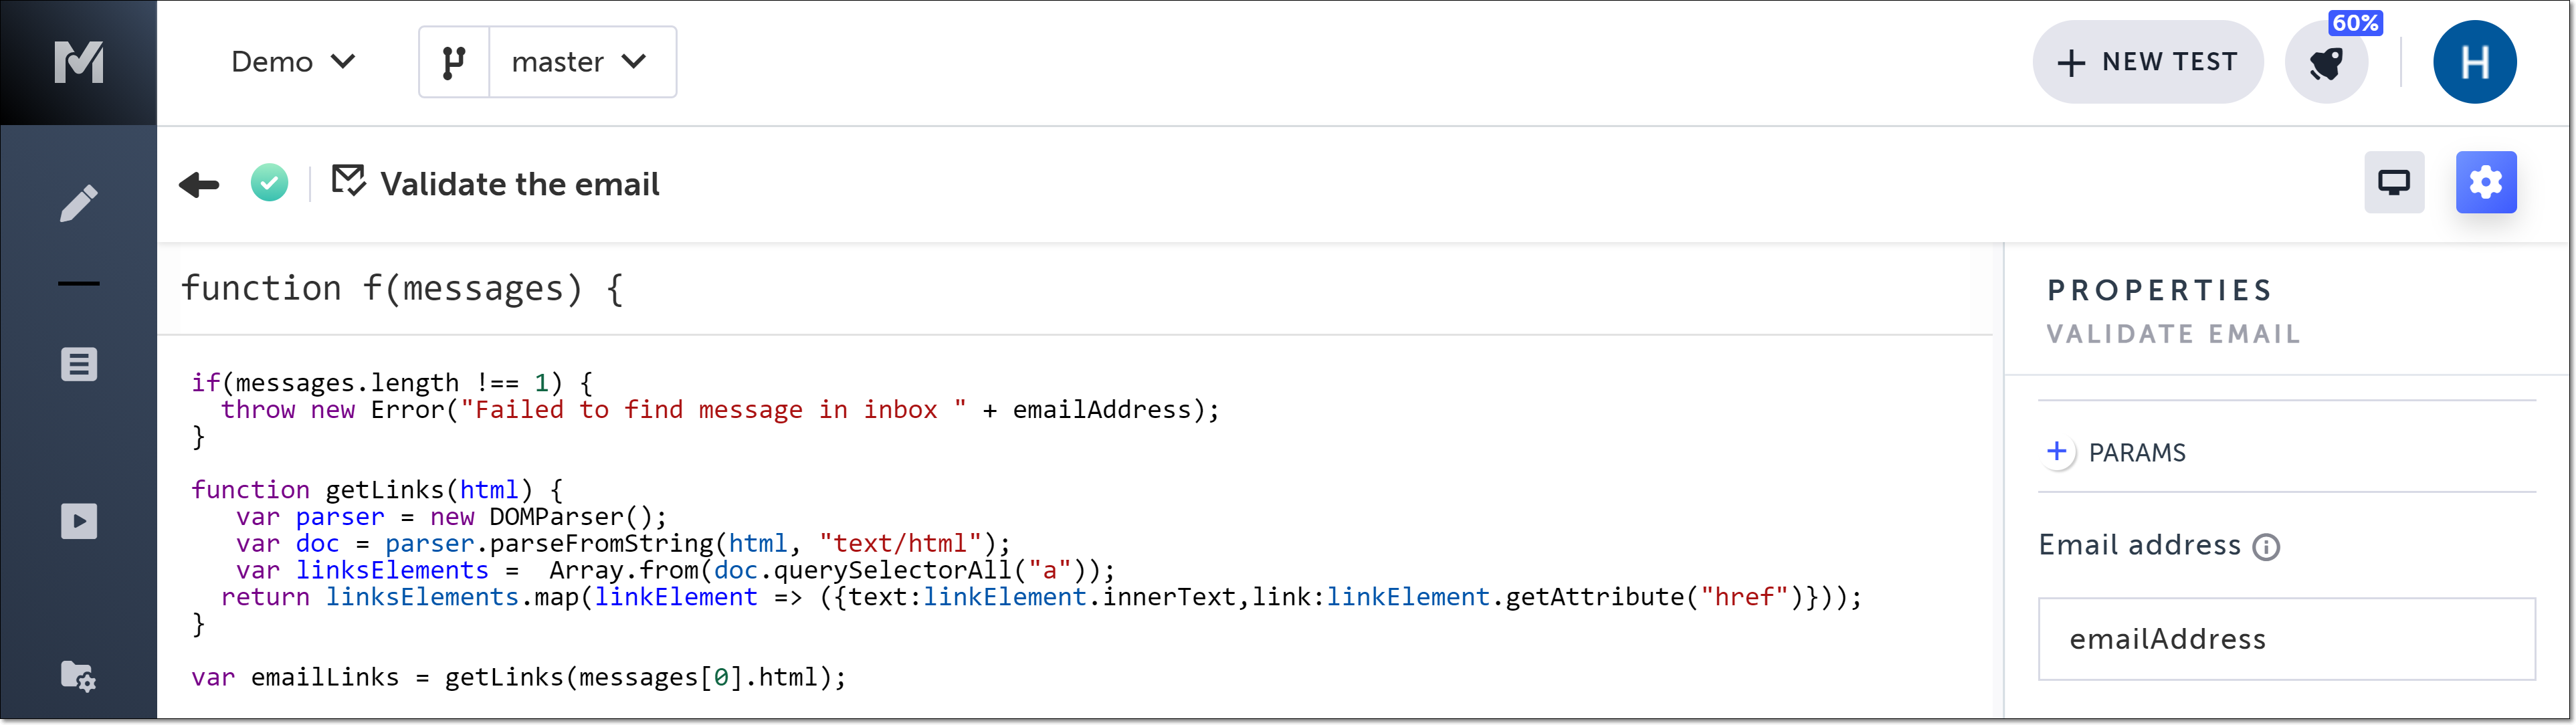The image size is (2576, 725).
Task: Click the Testim M logo icon
Action: point(78,62)
